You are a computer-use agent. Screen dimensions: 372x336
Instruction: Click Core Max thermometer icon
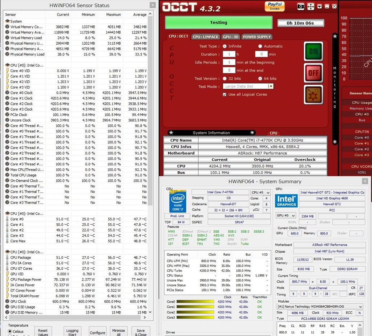point(7,241)
